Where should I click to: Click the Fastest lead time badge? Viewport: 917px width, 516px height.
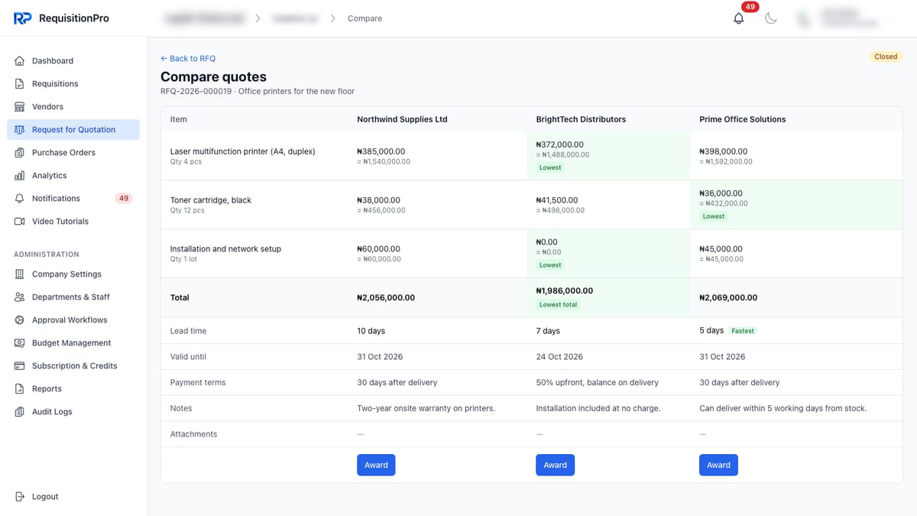[743, 331]
